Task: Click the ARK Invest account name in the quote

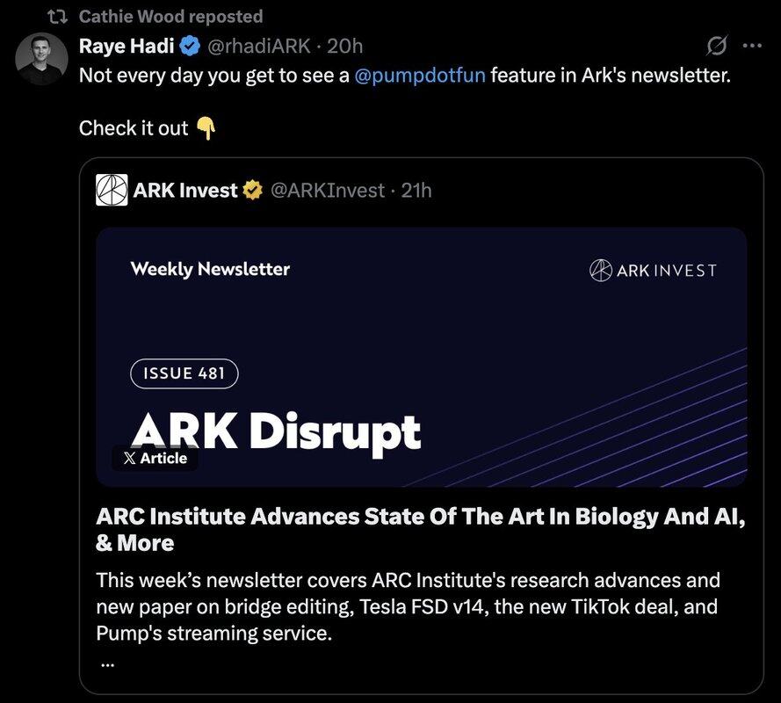Action: [184, 190]
